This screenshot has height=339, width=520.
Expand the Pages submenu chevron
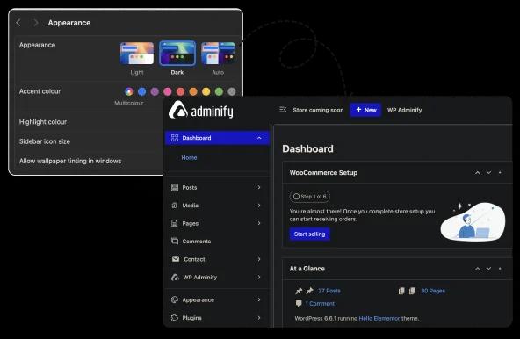[259, 223]
